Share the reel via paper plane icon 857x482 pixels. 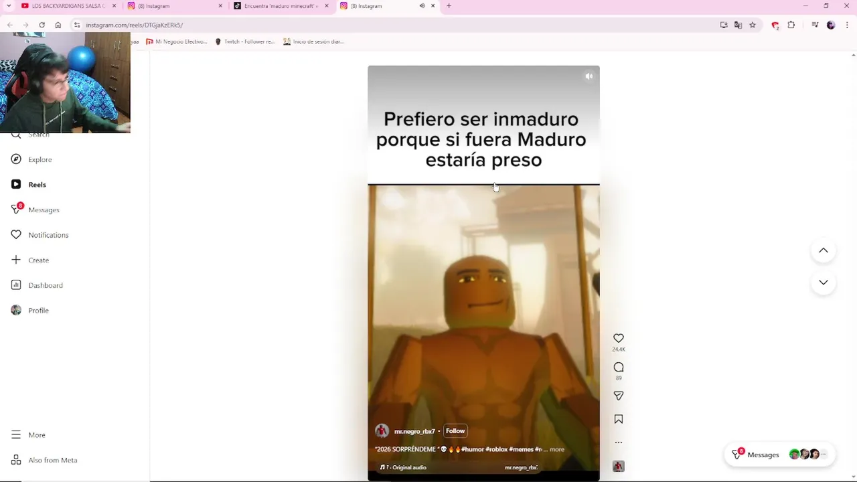[x=619, y=396]
